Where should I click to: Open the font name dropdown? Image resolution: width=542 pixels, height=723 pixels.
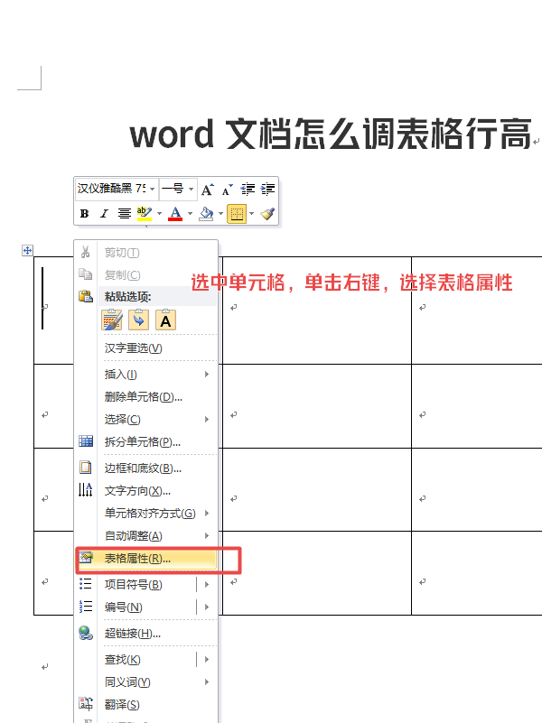(152, 190)
